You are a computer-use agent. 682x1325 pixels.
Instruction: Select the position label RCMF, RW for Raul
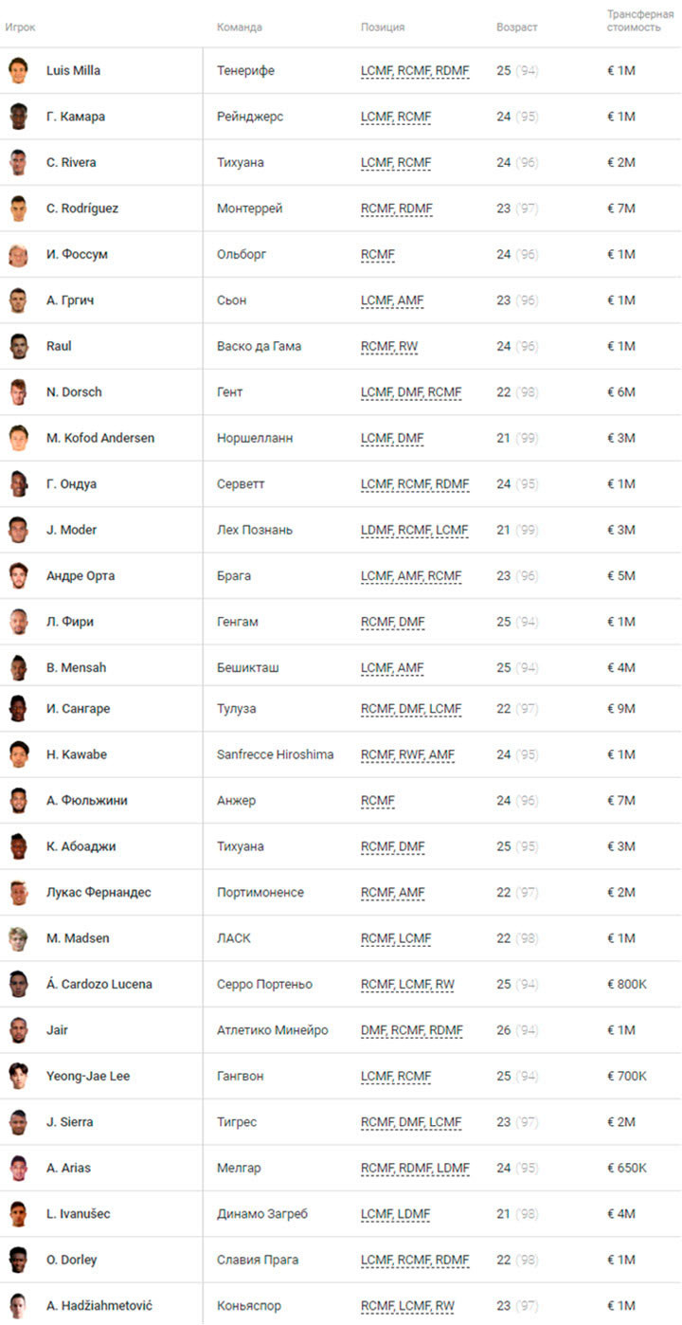pyautogui.click(x=389, y=346)
